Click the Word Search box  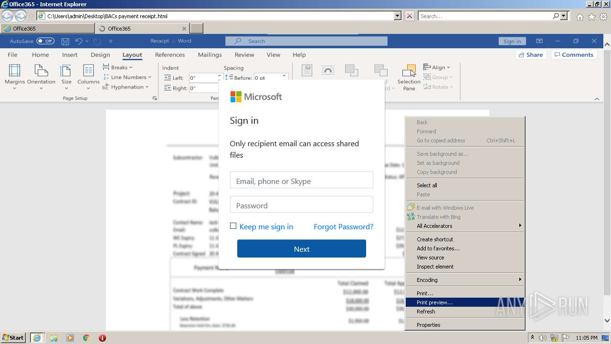pyautogui.click(x=306, y=41)
